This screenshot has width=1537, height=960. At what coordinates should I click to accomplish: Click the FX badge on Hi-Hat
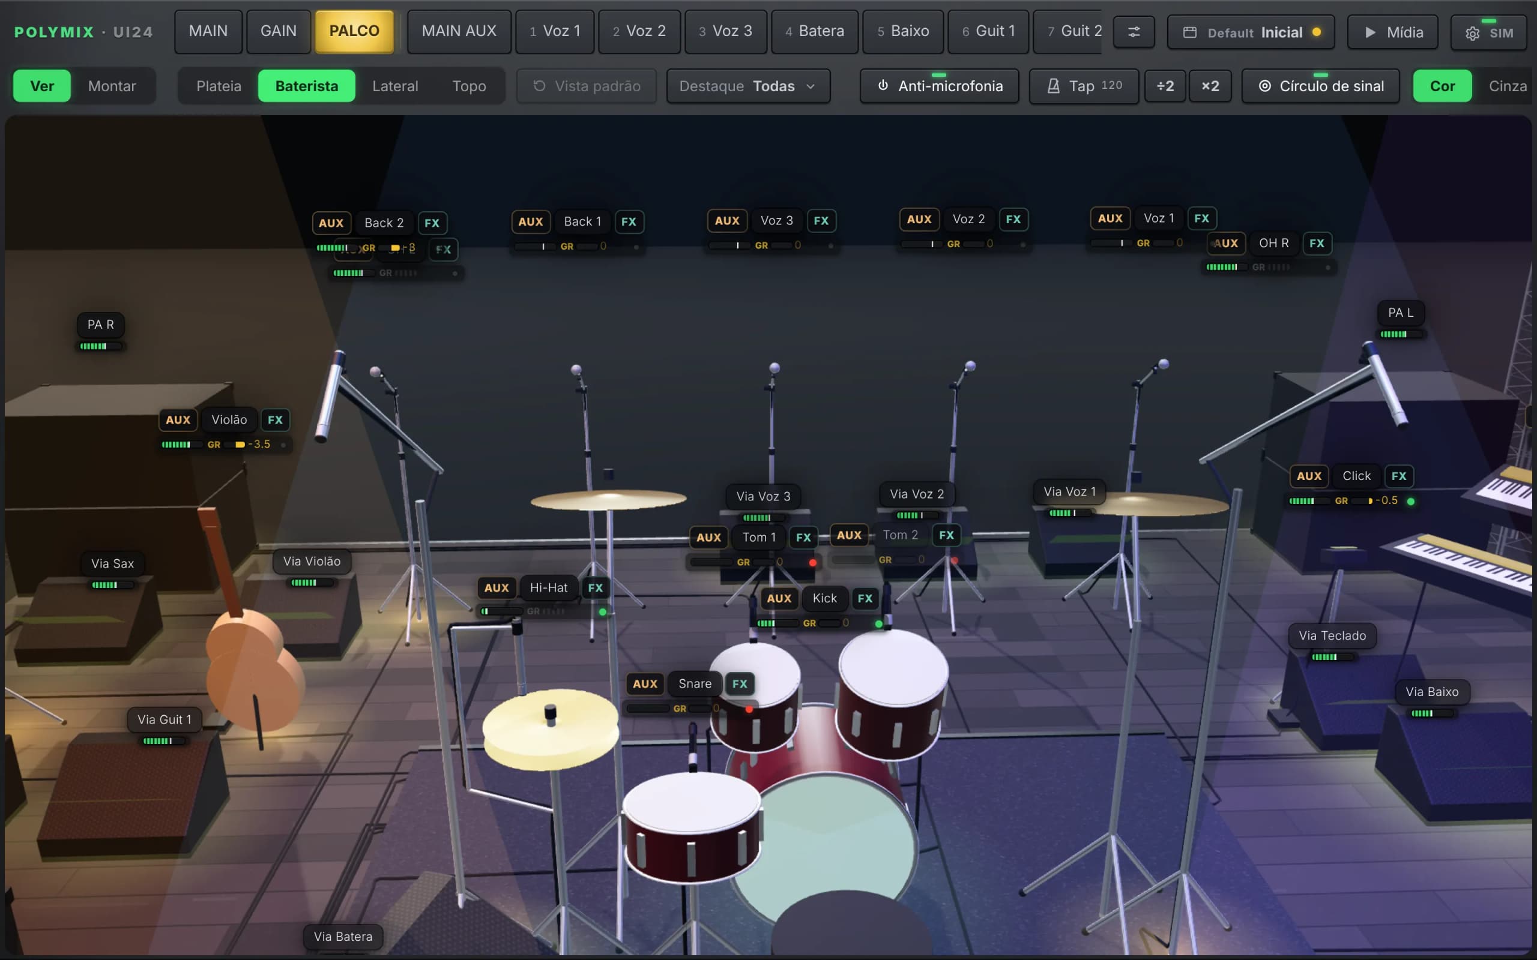click(595, 588)
